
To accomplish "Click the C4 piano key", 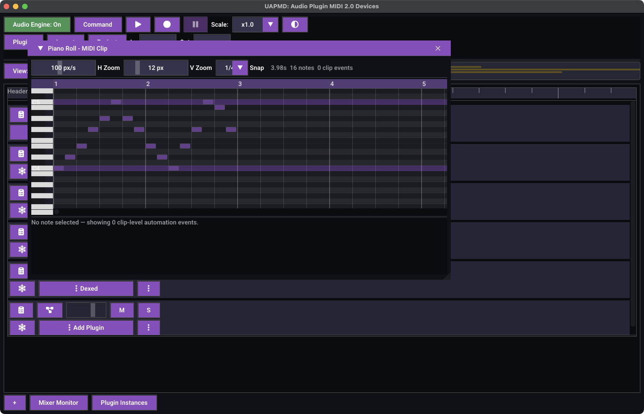I will click(42, 168).
